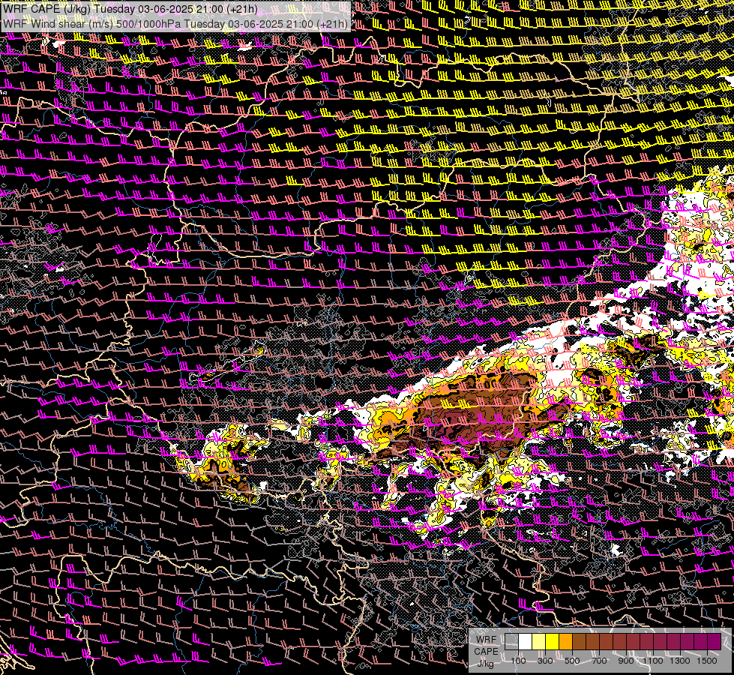Click the purple 1500 legend swatch
Image resolution: width=734 pixels, height=675 pixels.
[x=715, y=642]
